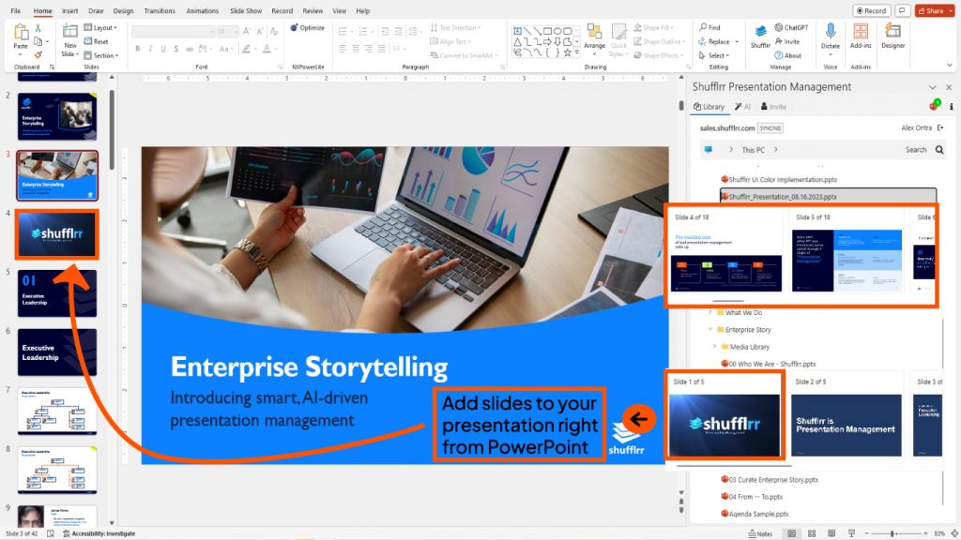Open the About item in Manage group

tap(788, 55)
